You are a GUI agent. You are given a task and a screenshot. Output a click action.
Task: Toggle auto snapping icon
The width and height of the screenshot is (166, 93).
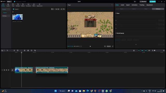tap(142, 51)
